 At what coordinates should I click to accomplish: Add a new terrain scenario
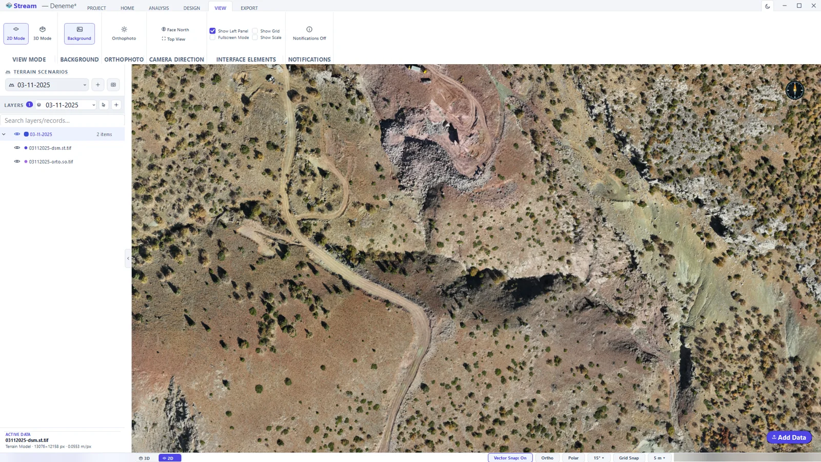pos(98,85)
